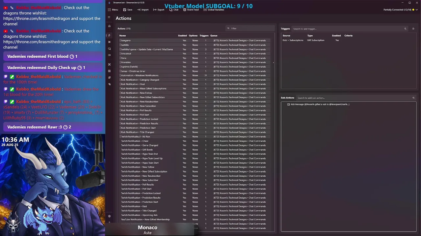Viewport: 421px width, 236px height.
Task: Open the settings gear in sidebar
Action: tap(109, 216)
